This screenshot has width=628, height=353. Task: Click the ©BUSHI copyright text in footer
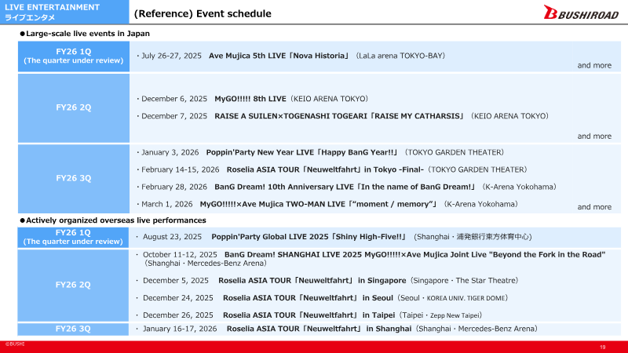pos(15,344)
